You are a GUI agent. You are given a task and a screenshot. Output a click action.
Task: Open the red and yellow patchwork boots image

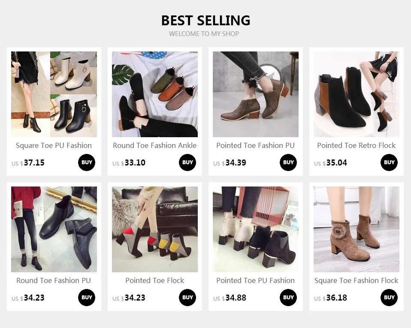click(154, 229)
